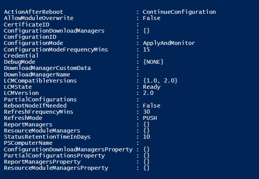Select the RebootNodeIfNeeded property name

(x=35, y=106)
